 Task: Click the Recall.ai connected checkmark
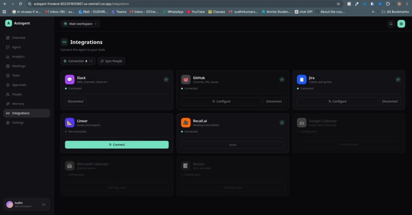pyautogui.click(x=282, y=123)
